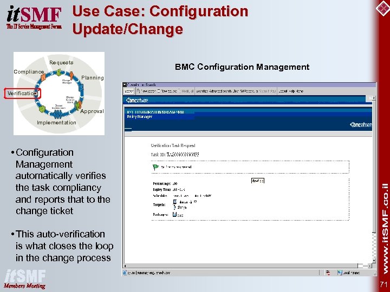Click the page icon in browser status bar
The height and width of the screenshot is (292, 390).
tap(125, 273)
